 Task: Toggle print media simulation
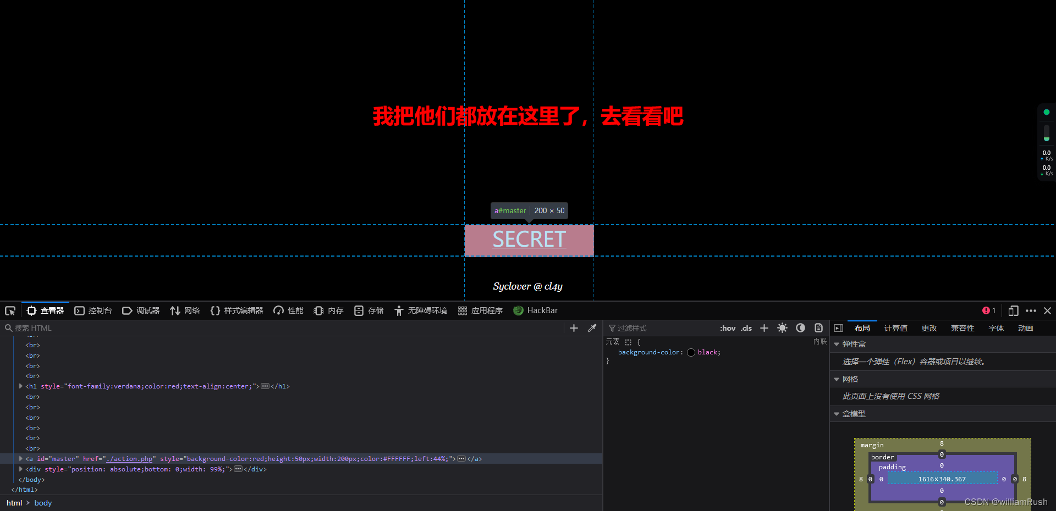coord(818,328)
